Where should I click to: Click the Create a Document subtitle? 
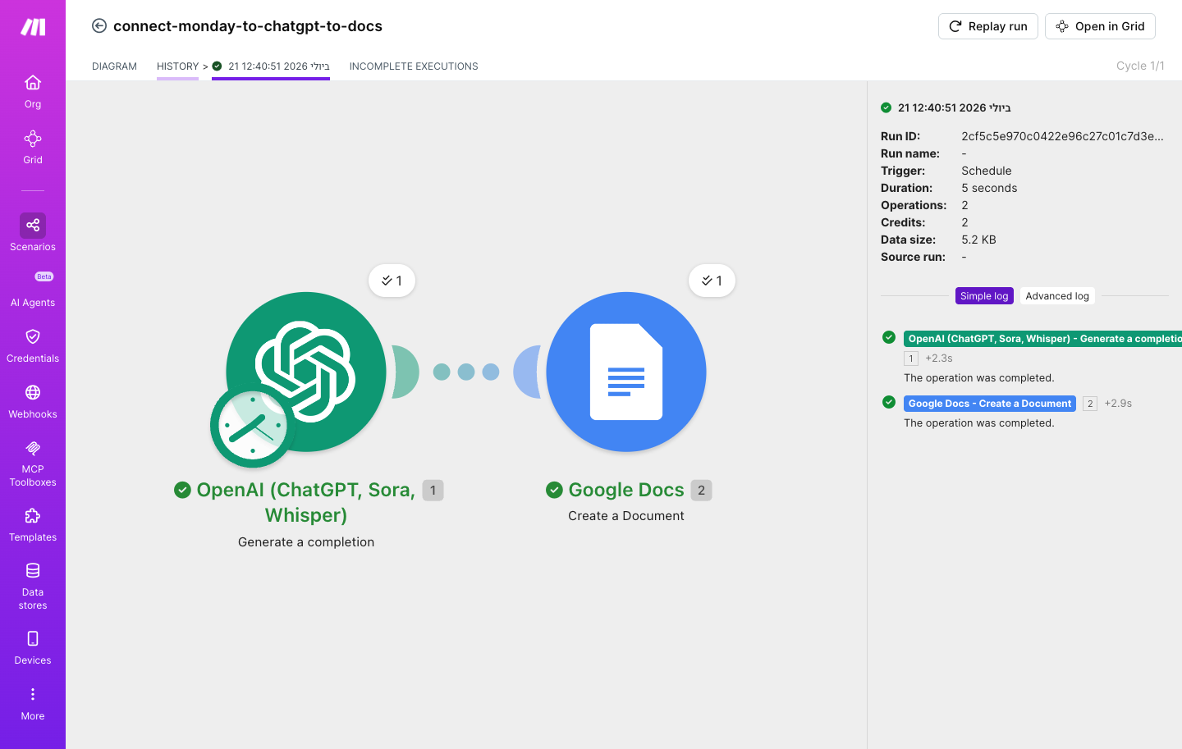(626, 516)
